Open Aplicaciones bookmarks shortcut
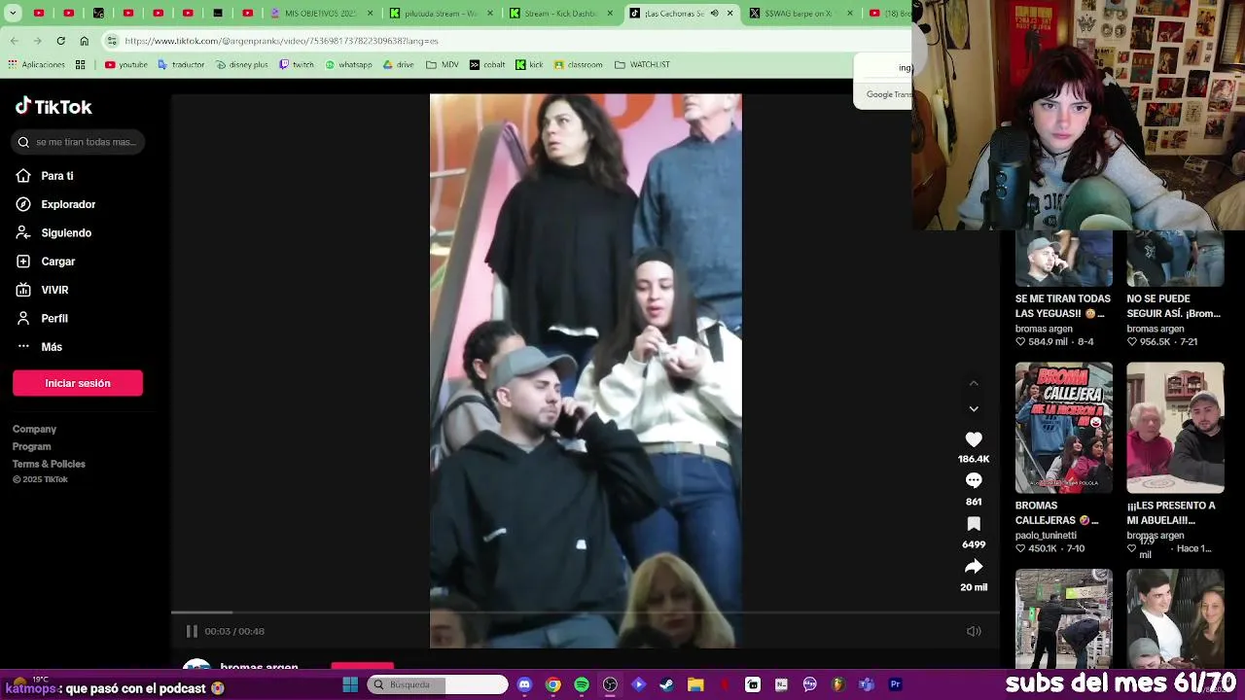This screenshot has height=700, width=1245. coord(36,65)
